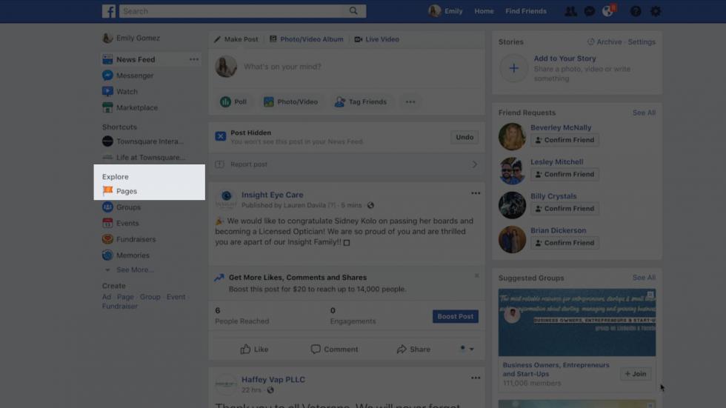Open Find Friends in top bar
Screen dimensions: 726x408
pyautogui.click(x=526, y=11)
